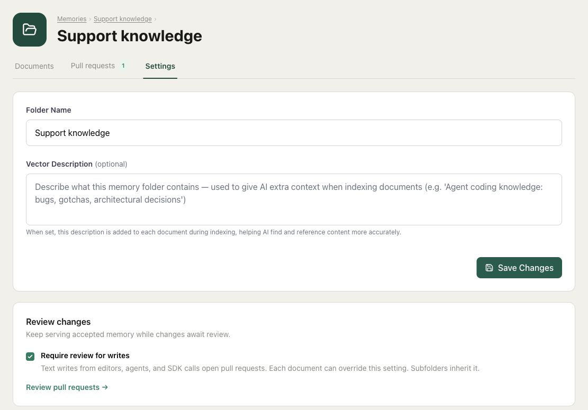Select the Settings tab

point(160,66)
